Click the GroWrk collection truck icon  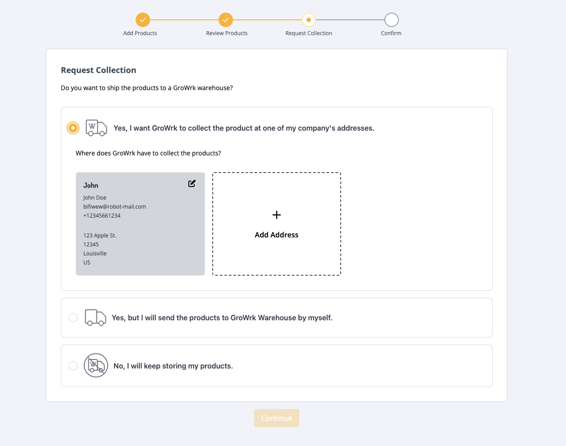tap(96, 128)
